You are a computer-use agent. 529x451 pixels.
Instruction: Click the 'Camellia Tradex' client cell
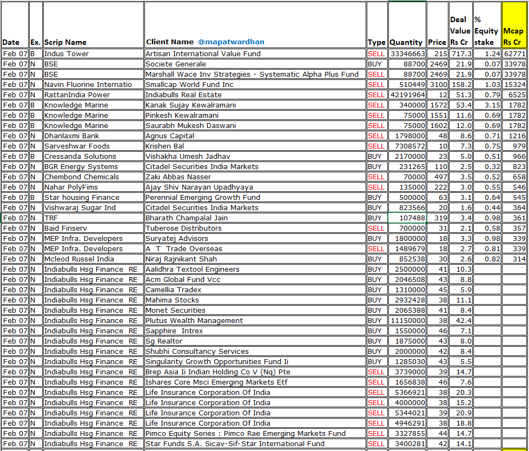(x=255, y=290)
